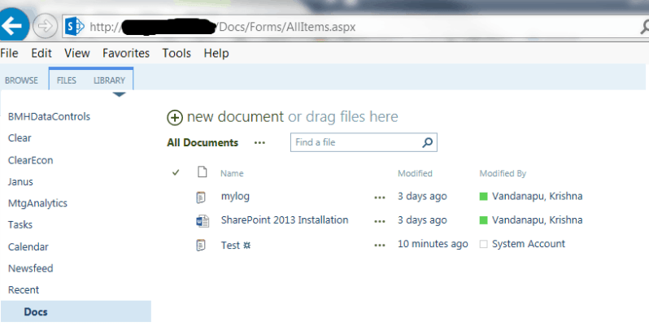Open the File menu
Screen dimensions: 649x326
pos(9,54)
